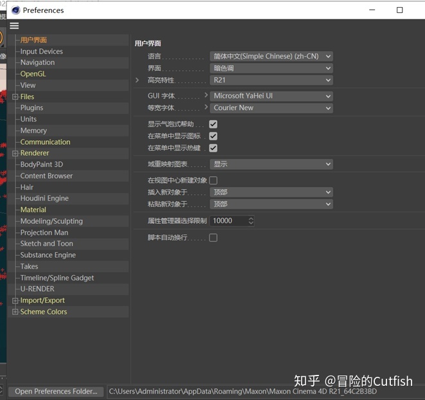Image resolution: width=425 pixels, height=400 pixels.
Task: Expand the Files tree node
Action: (x=15, y=96)
